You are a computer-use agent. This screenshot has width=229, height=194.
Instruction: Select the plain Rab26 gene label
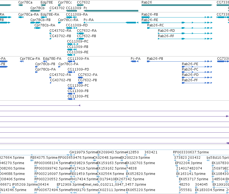[147, 2]
